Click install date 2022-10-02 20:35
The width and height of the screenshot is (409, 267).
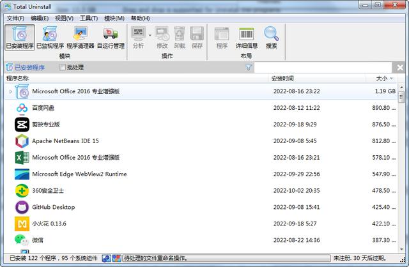(297, 190)
